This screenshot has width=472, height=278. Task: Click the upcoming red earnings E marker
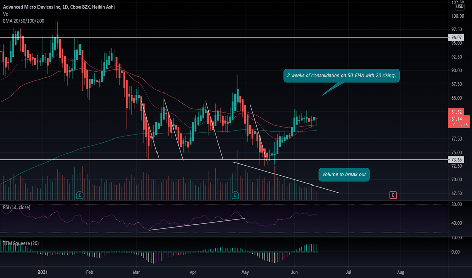click(393, 195)
